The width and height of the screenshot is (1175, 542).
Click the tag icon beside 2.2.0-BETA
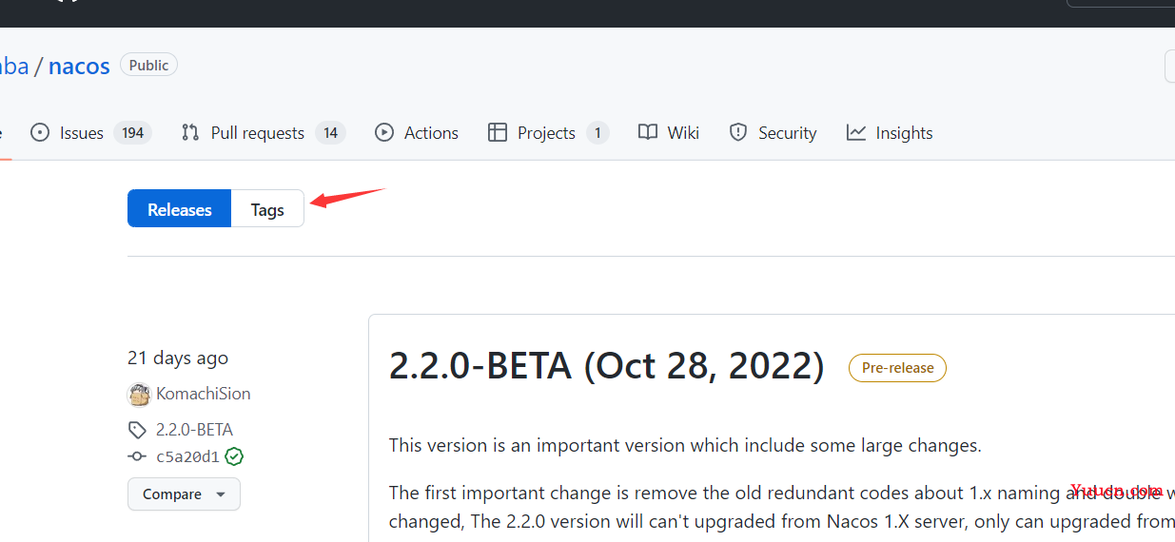click(137, 430)
